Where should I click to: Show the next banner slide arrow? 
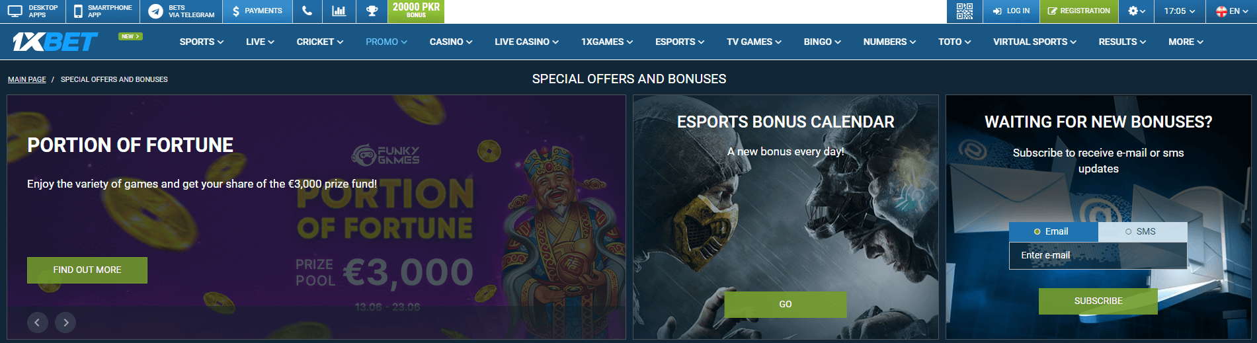65,323
